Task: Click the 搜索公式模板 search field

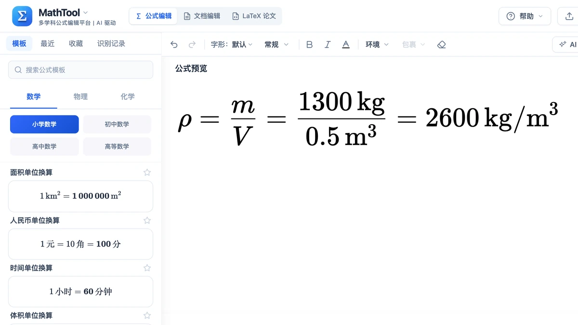Action: 80,70
